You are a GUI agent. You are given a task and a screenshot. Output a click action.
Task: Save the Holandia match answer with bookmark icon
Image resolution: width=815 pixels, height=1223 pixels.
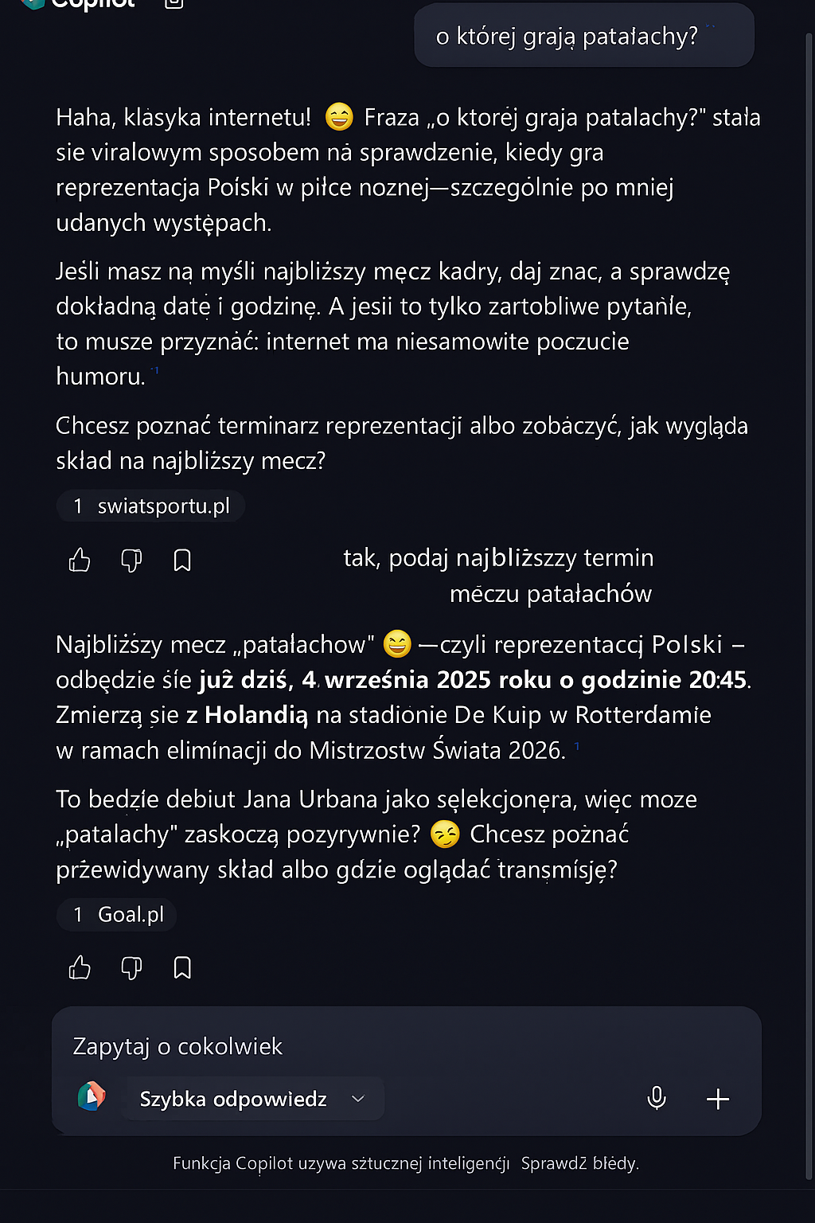click(x=182, y=967)
